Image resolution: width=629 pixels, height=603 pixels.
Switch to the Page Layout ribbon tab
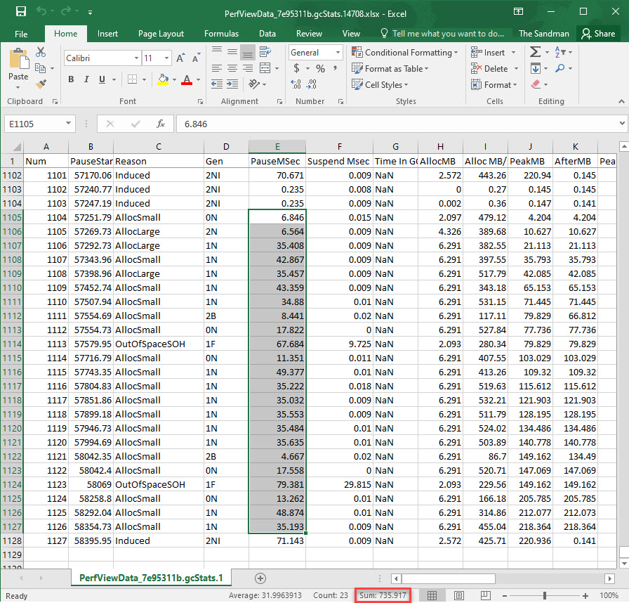161,34
